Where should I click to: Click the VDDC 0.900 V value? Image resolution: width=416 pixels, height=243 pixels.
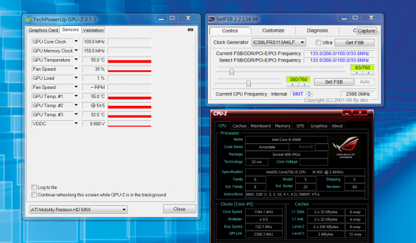pyautogui.click(x=94, y=123)
